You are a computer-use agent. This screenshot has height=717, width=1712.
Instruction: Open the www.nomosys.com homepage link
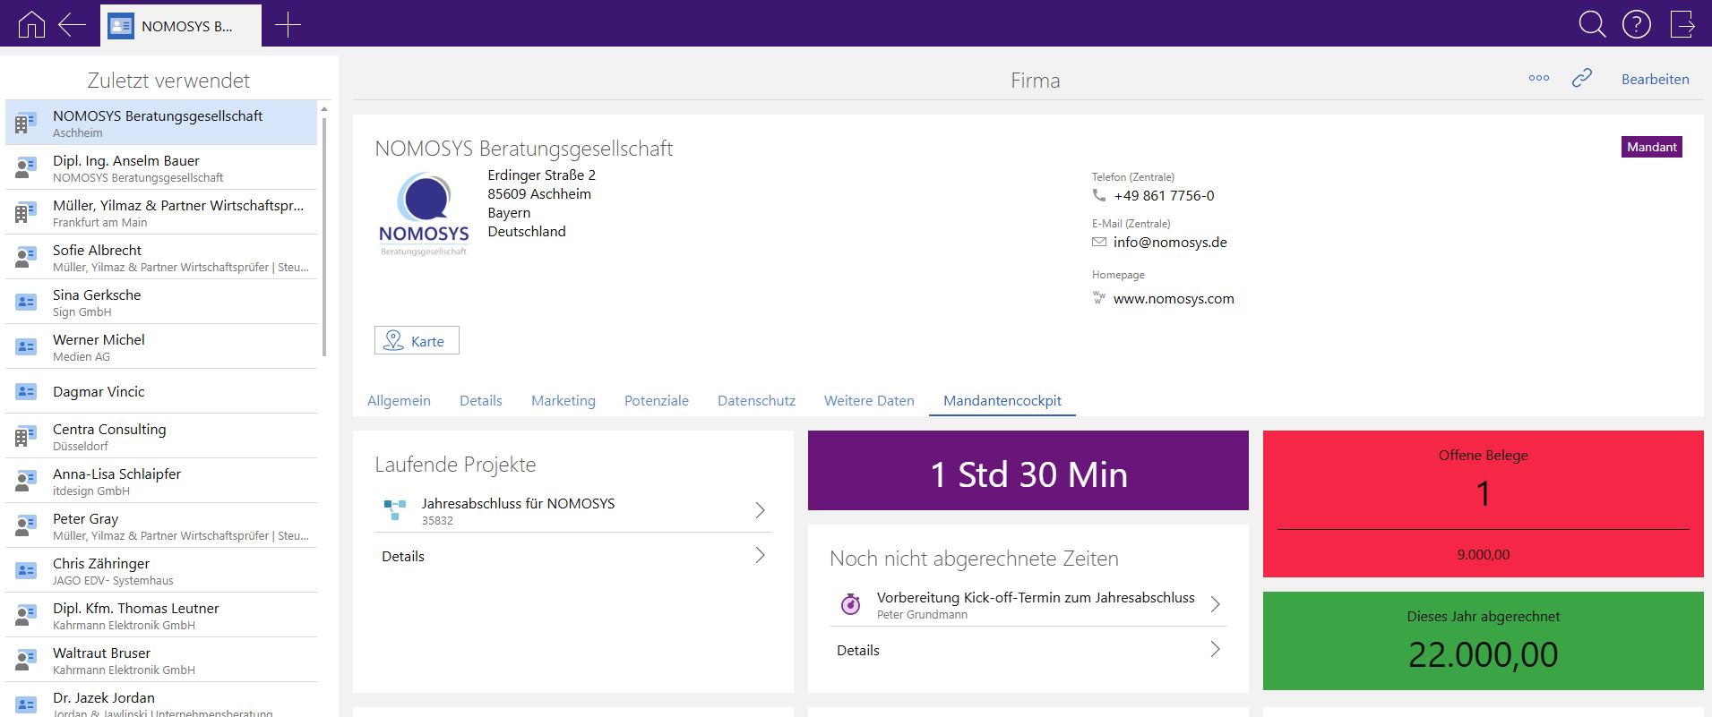point(1174,298)
